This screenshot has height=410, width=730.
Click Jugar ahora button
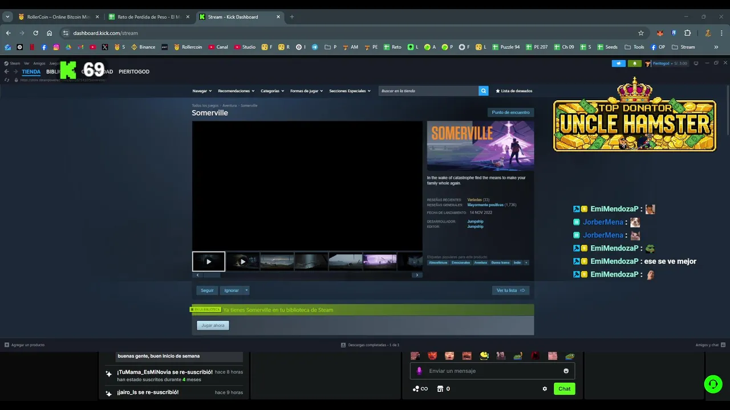[213, 325]
